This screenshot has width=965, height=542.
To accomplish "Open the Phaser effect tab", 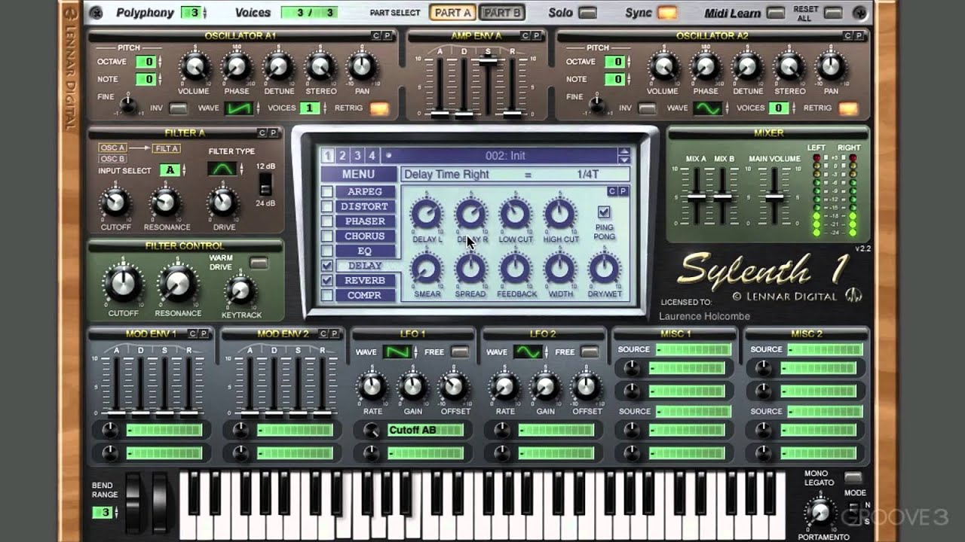I will [x=365, y=221].
